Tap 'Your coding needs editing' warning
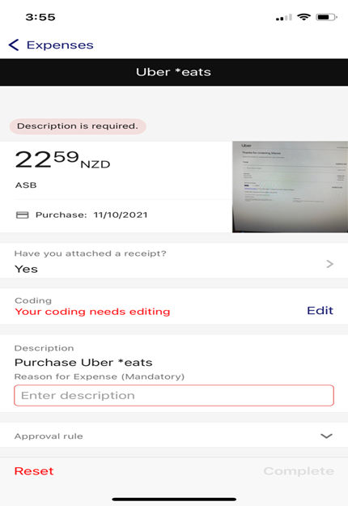This screenshot has width=348, height=506. pos(92,312)
